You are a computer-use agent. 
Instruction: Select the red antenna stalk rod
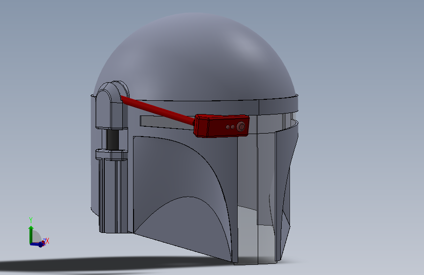157,110
